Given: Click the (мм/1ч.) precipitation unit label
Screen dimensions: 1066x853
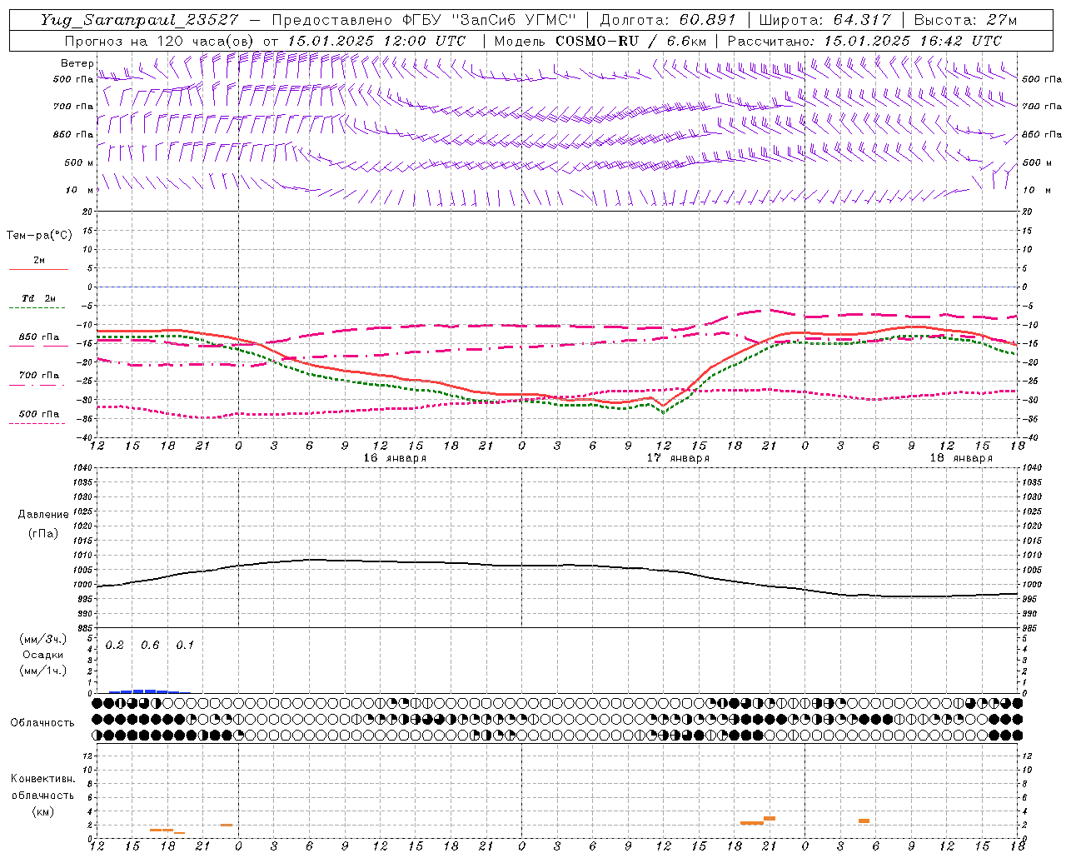Looking at the screenshot, I should (x=43, y=671).
